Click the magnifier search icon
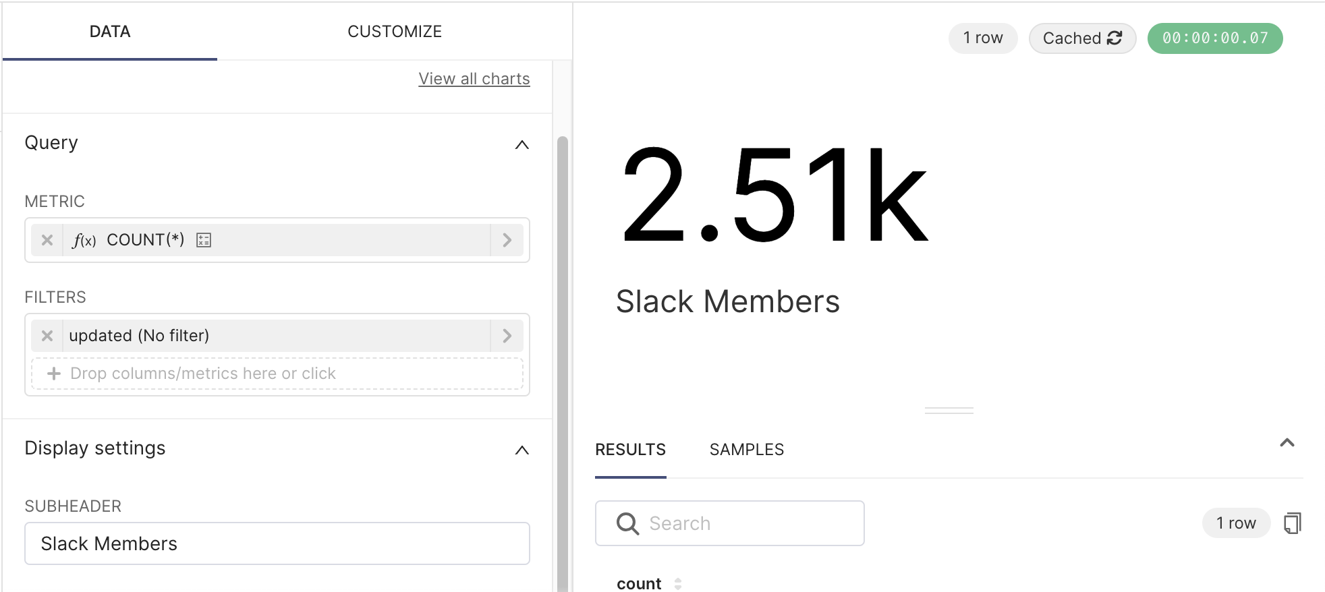1325x592 pixels. click(627, 524)
